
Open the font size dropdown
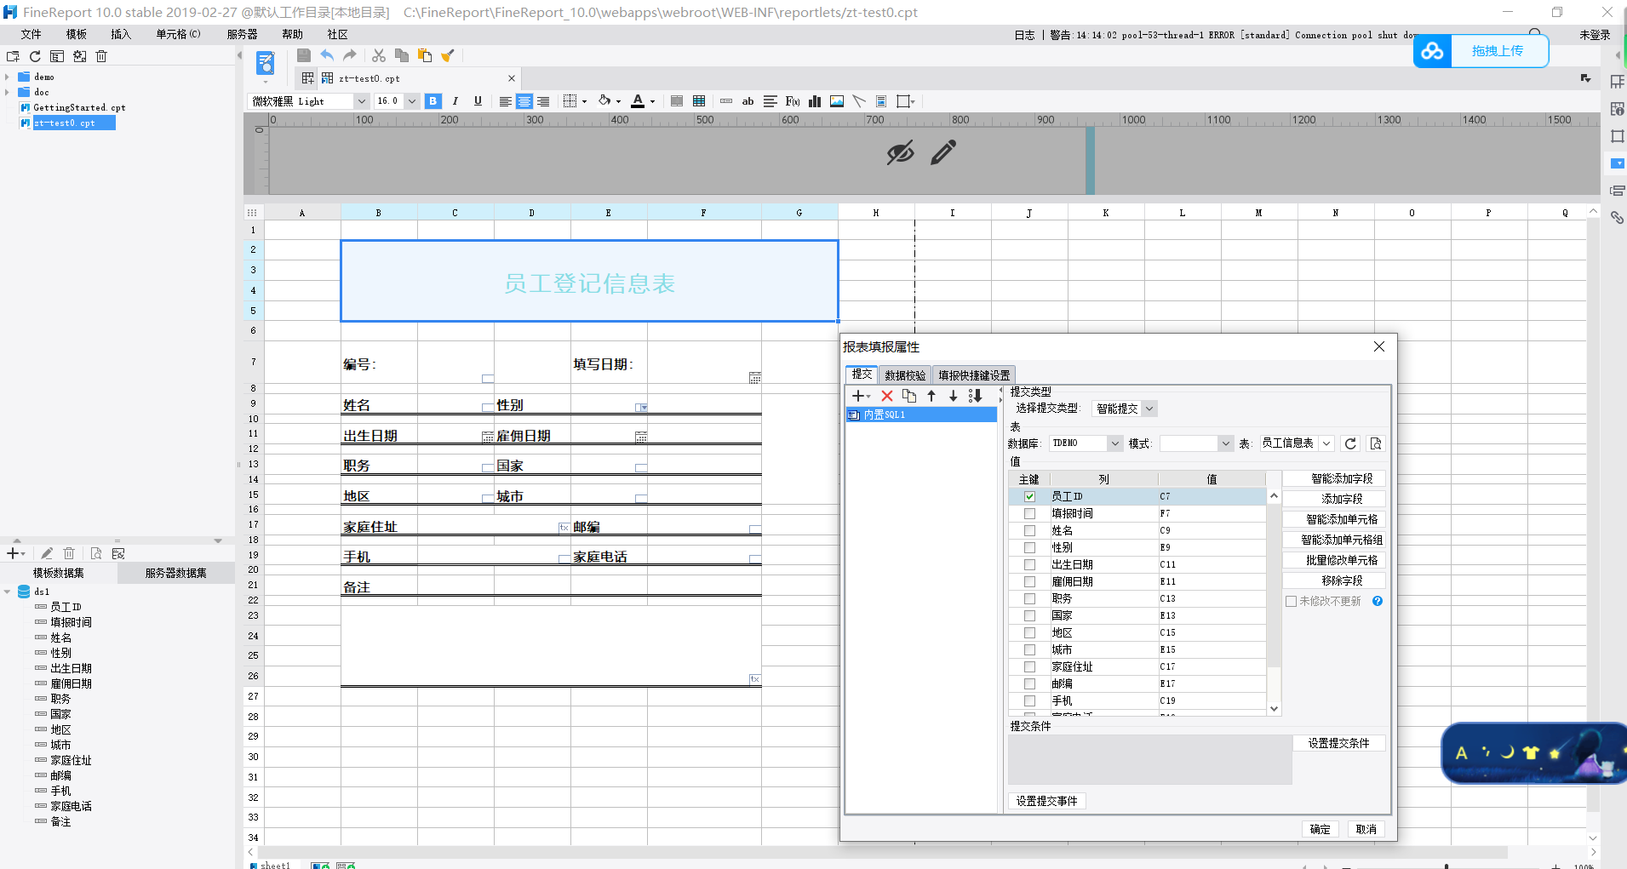pyautogui.click(x=412, y=101)
